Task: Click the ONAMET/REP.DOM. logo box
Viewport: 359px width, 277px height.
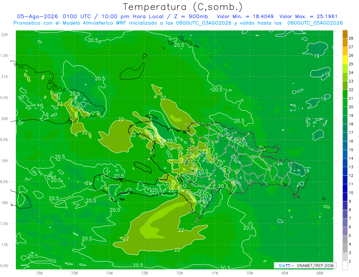Action: (305, 265)
